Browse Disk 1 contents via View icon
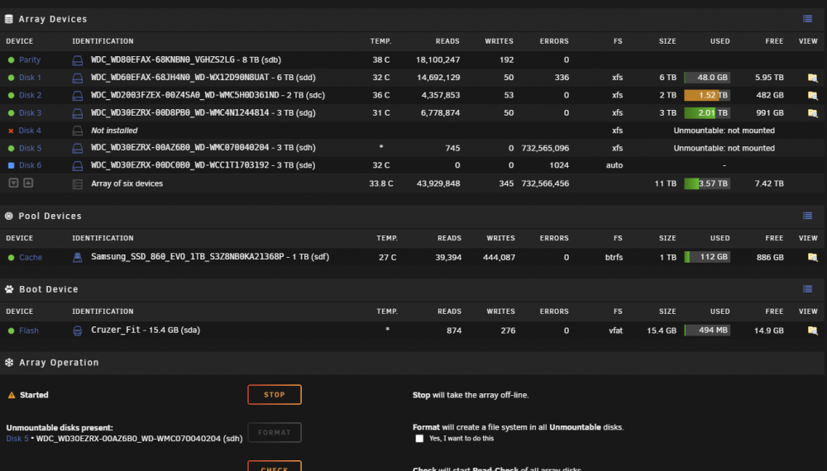This screenshot has height=471, width=827. (812, 78)
